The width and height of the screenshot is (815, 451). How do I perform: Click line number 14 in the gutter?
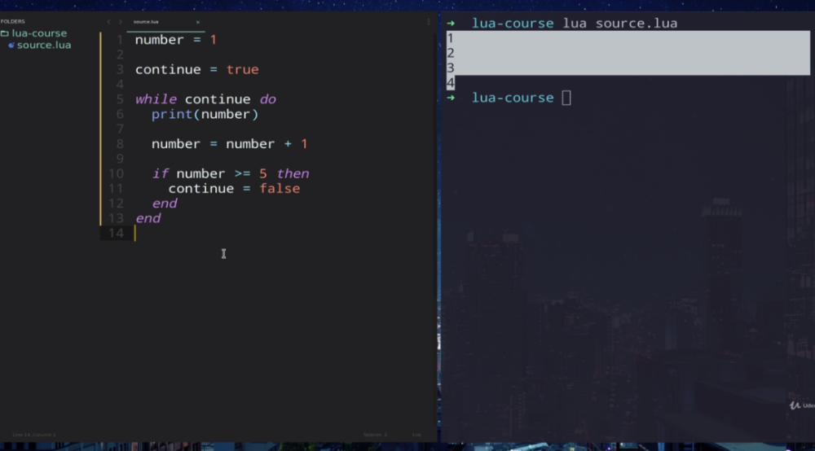(116, 234)
